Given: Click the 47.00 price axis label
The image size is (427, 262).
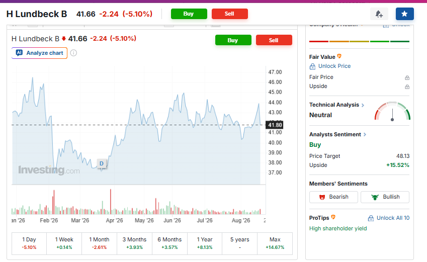Looking at the screenshot, I should click(x=275, y=72).
